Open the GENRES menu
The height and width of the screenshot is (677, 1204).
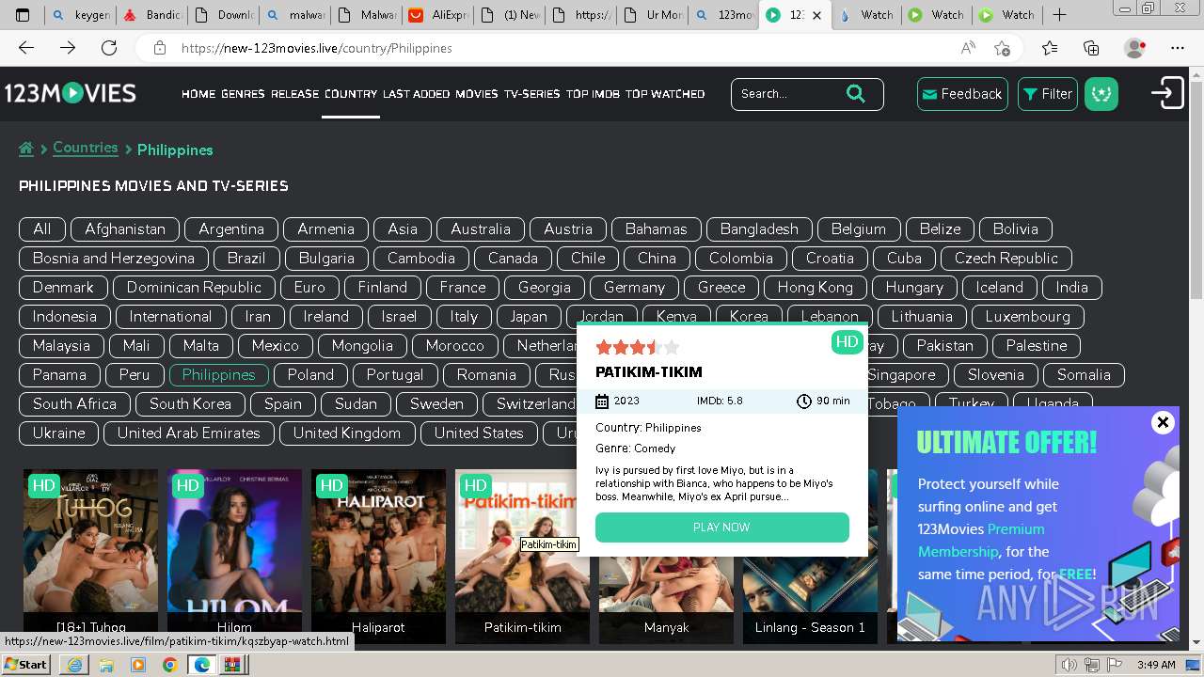pos(243,94)
